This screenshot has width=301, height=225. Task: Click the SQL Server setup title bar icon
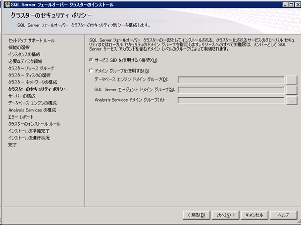[7, 4]
